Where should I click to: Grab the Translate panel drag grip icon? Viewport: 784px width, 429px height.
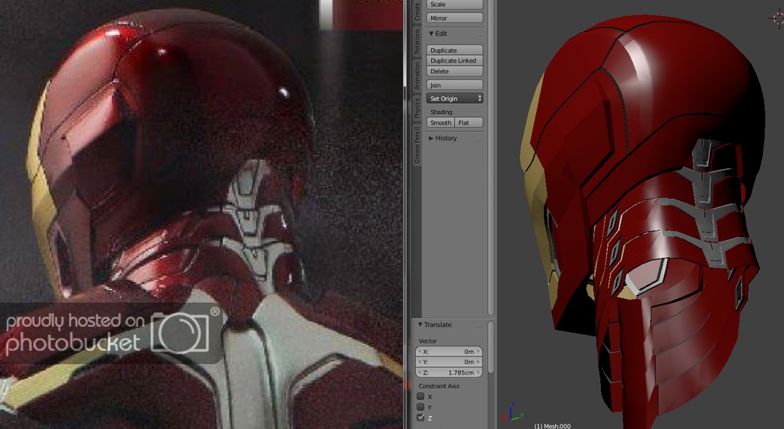tap(479, 325)
